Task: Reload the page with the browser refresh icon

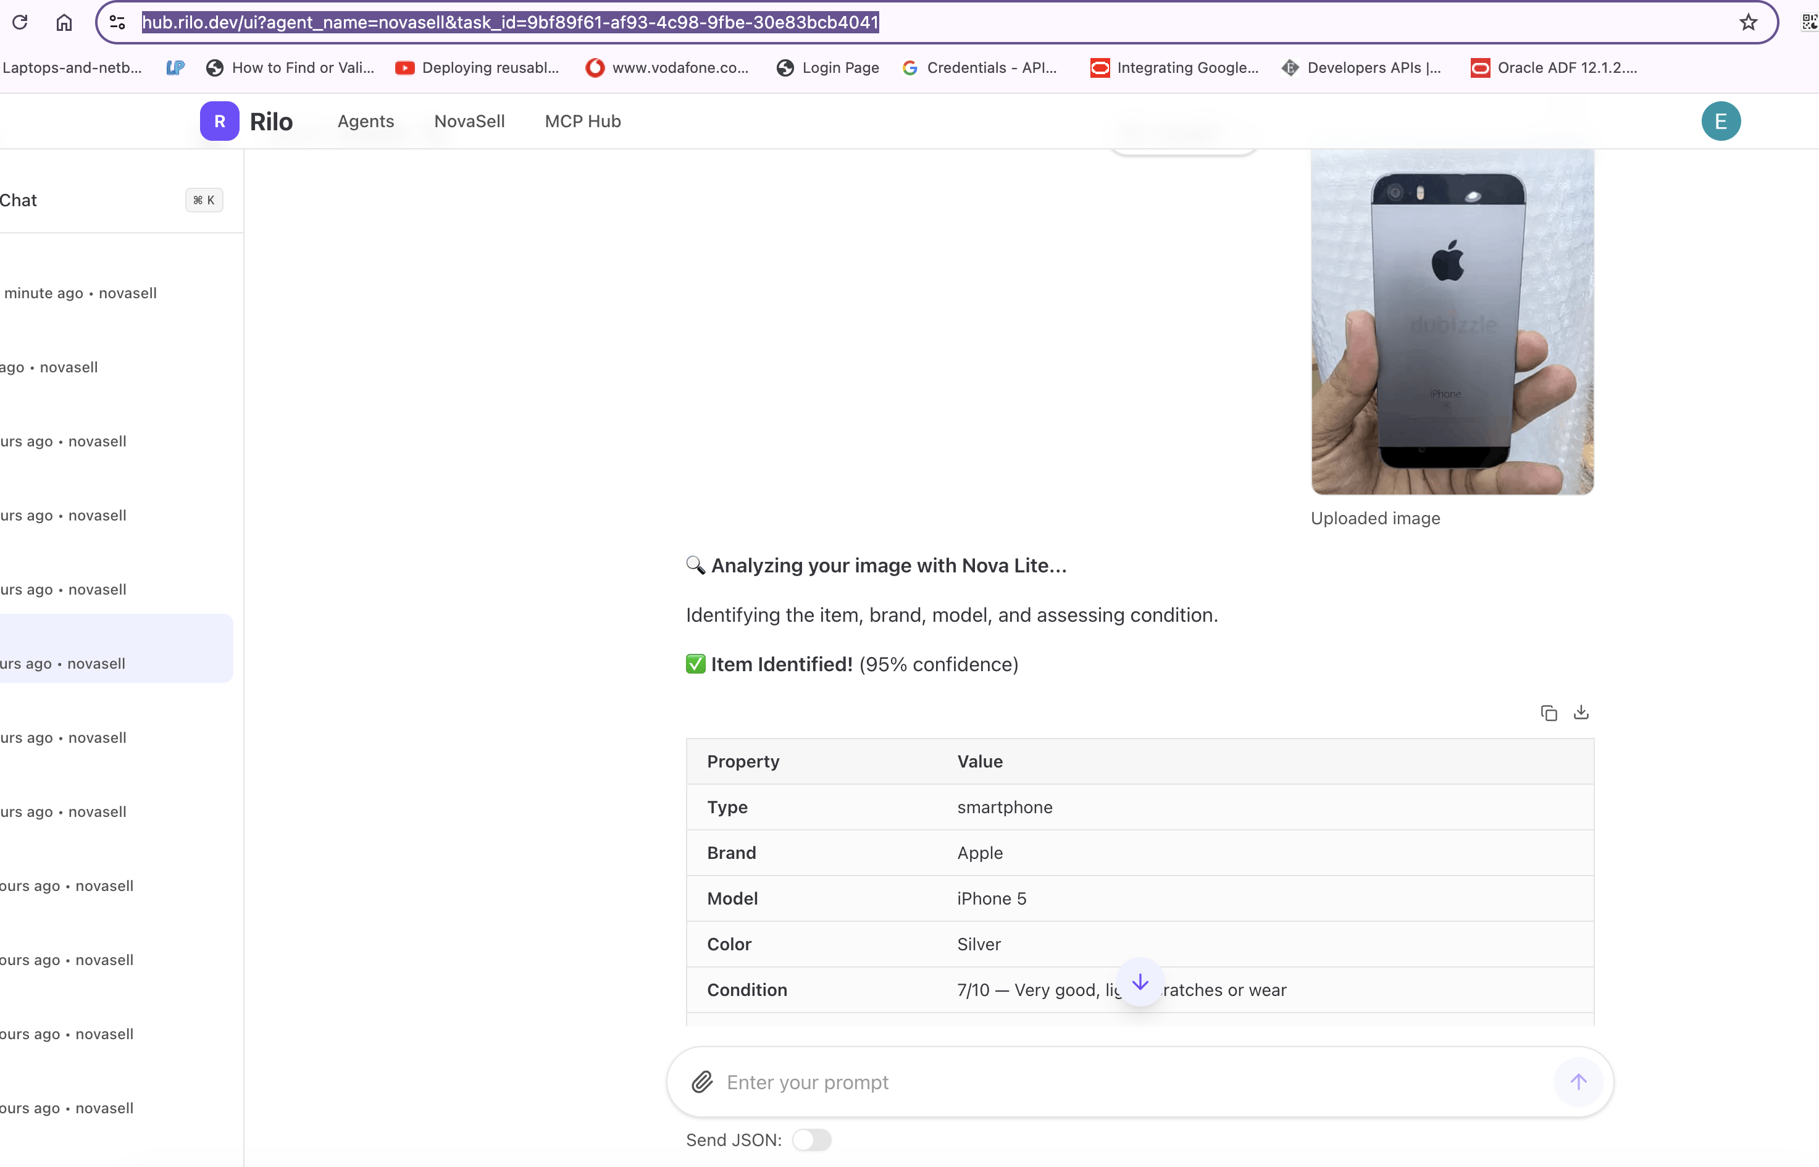Action: pos(20,22)
